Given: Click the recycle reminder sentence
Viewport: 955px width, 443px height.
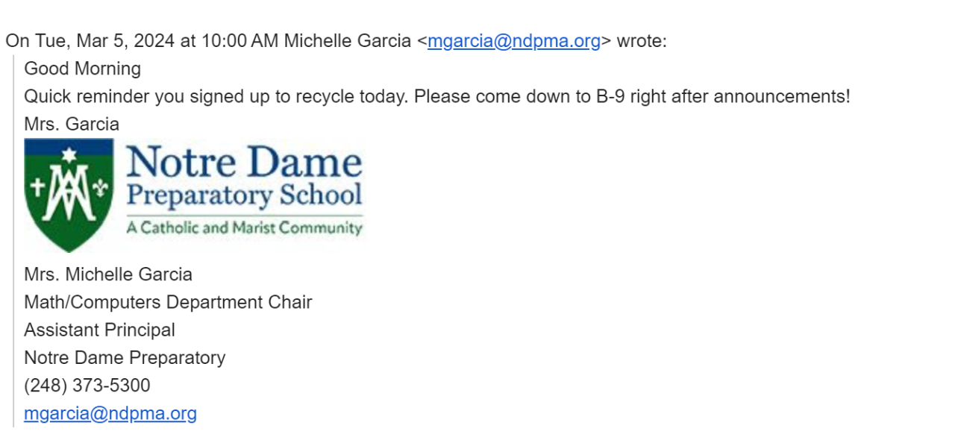Looking at the screenshot, I should click(437, 96).
